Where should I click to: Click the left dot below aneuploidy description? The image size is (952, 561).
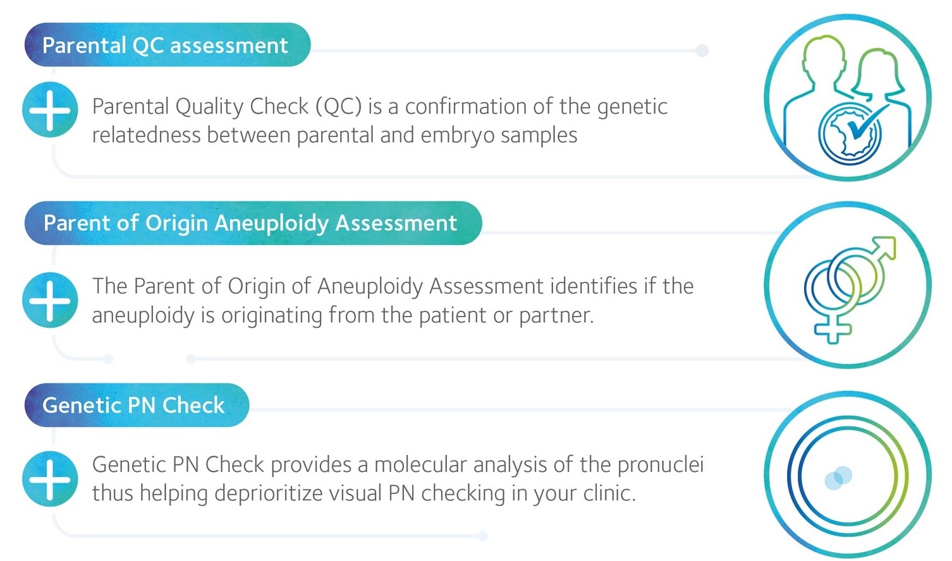109,359
